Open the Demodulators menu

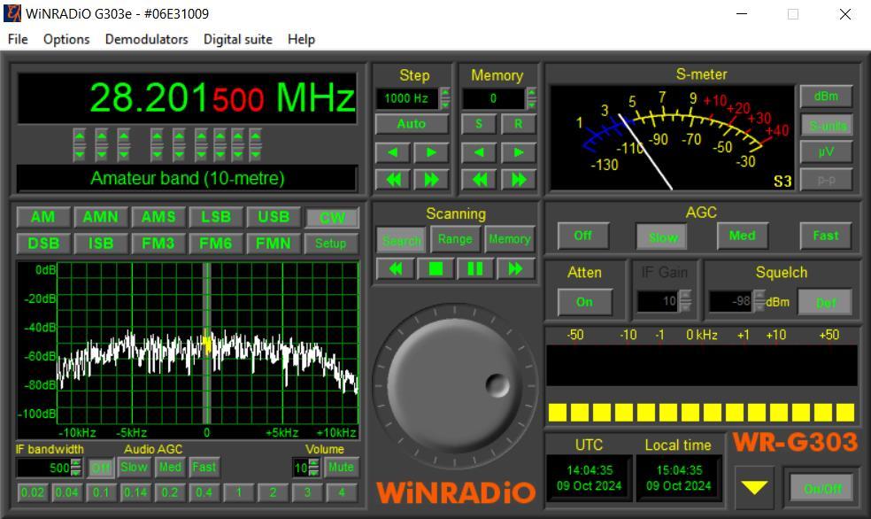(x=146, y=39)
